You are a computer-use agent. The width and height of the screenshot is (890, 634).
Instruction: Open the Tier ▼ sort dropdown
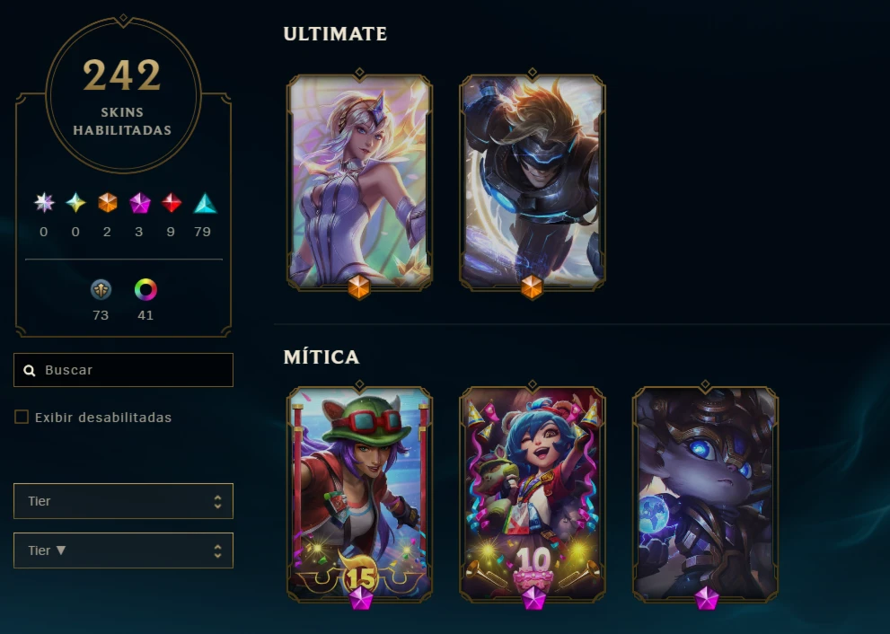tap(123, 550)
